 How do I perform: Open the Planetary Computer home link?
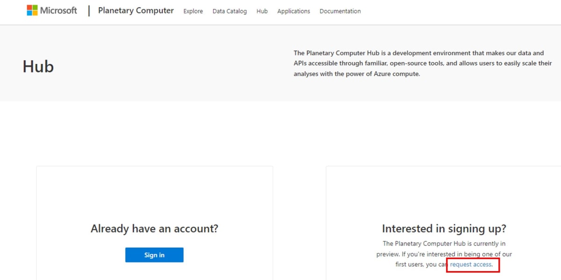coord(136,10)
